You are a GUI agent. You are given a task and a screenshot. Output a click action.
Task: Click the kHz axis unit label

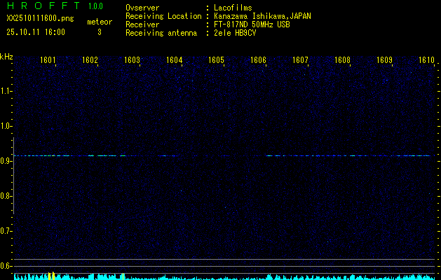[x=6, y=56]
